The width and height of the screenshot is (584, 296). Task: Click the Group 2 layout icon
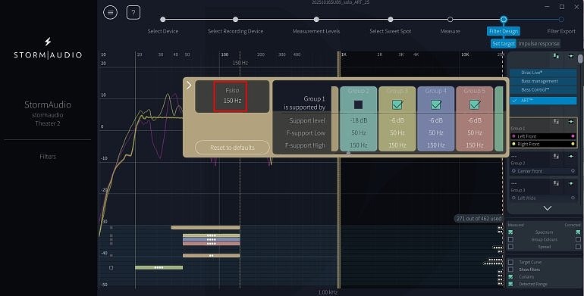tap(556, 156)
